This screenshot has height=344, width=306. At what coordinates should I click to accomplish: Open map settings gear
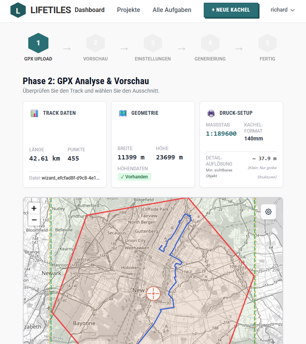click(x=268, y=212)
